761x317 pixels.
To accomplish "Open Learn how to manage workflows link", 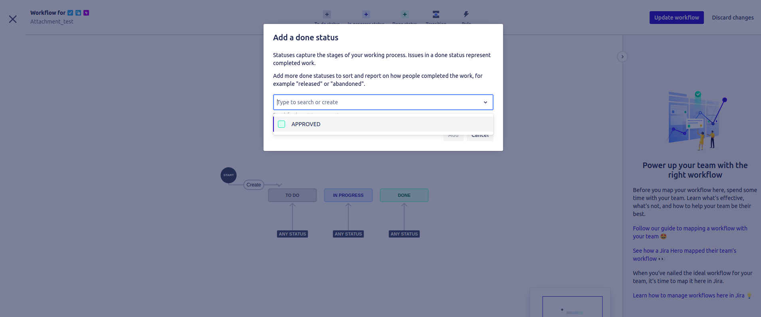I will [x=688, y=295].
